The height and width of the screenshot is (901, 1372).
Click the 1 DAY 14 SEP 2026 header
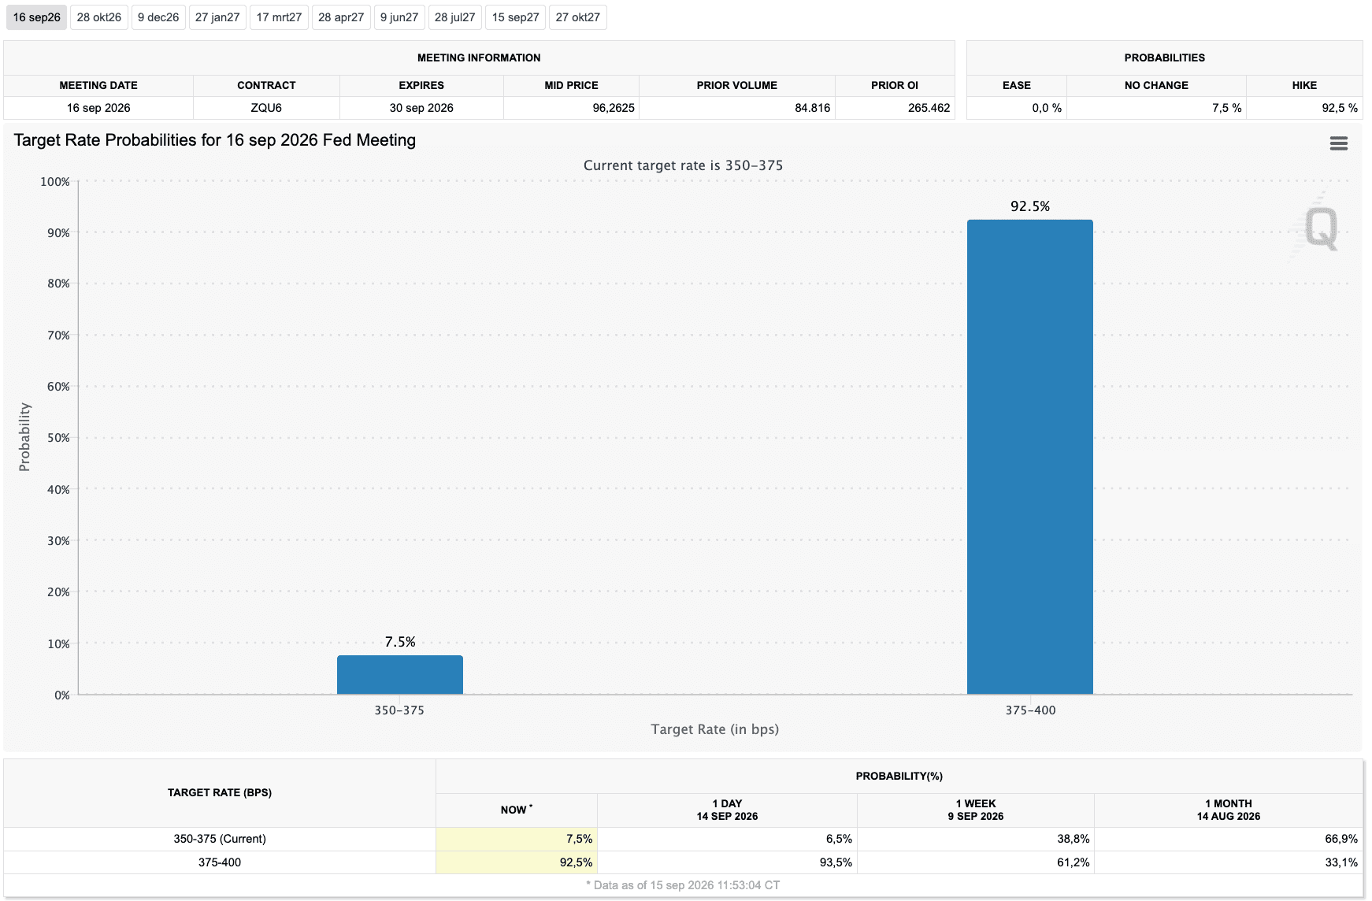coord(727,810)
